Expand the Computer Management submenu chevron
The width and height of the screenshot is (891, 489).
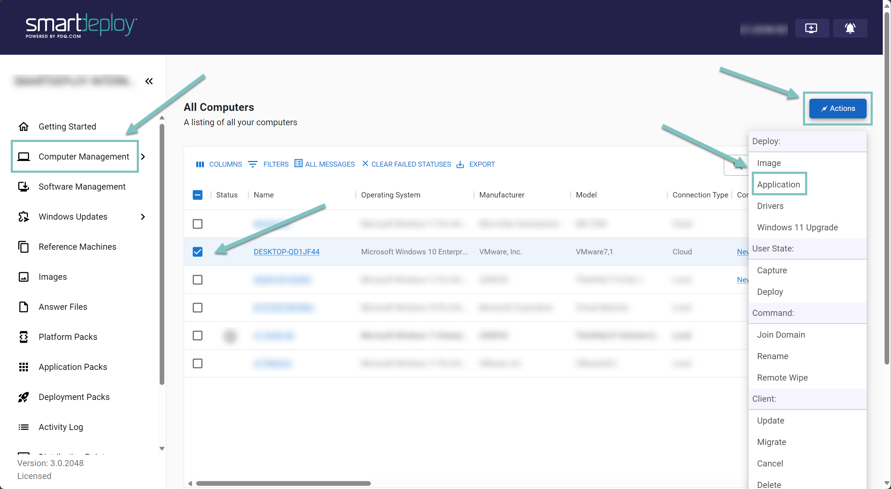(x=143, y=157)
